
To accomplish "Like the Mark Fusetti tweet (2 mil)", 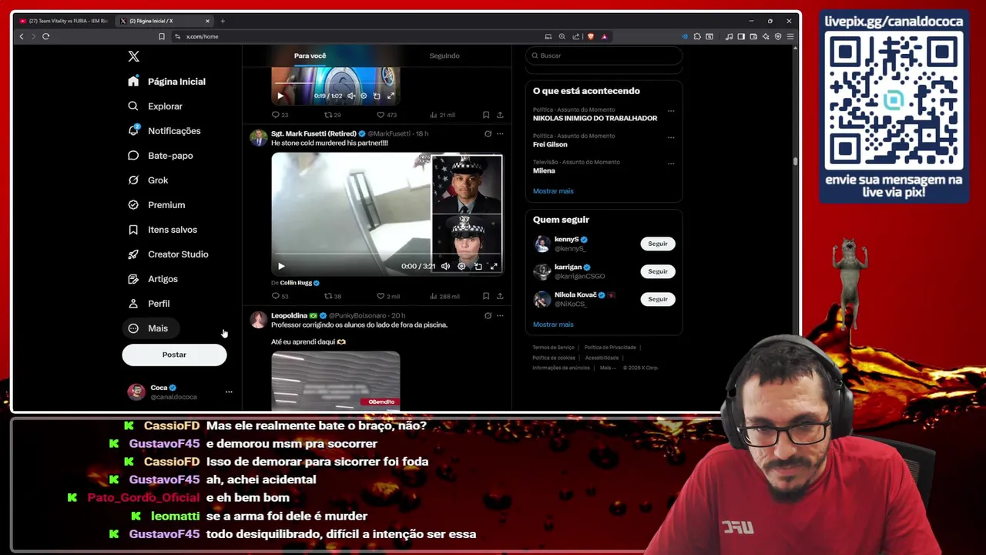I will (x=388, y=296).
